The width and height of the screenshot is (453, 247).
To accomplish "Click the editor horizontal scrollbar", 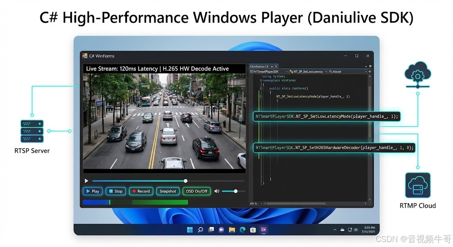I will pos(296,203).
